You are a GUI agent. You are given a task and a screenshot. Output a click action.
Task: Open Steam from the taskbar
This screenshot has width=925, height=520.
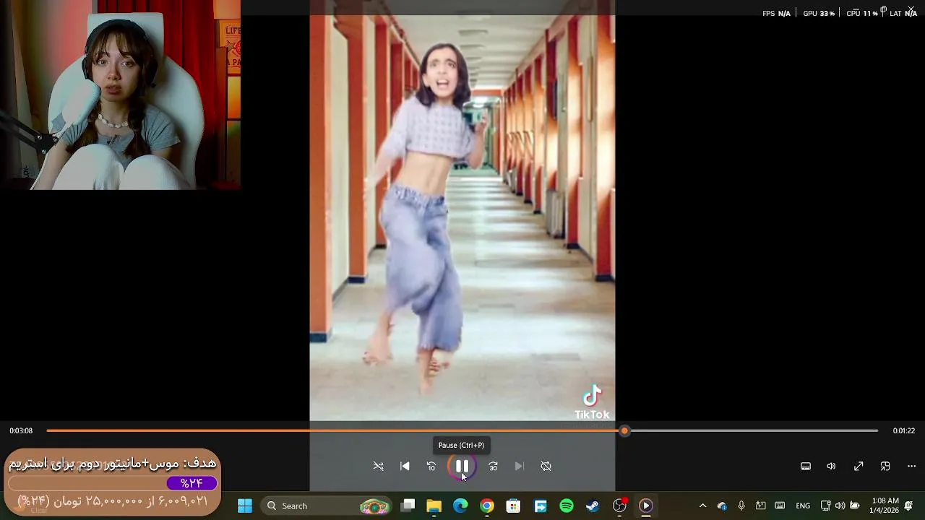coord(593,506)
